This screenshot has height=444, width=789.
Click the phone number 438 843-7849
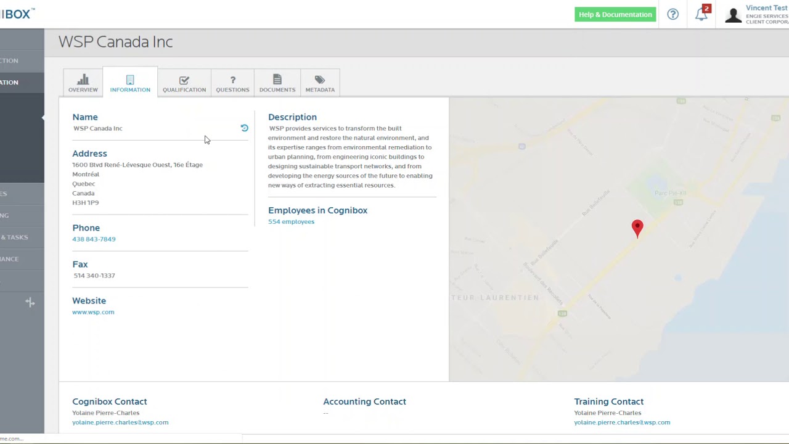point(94,239)
